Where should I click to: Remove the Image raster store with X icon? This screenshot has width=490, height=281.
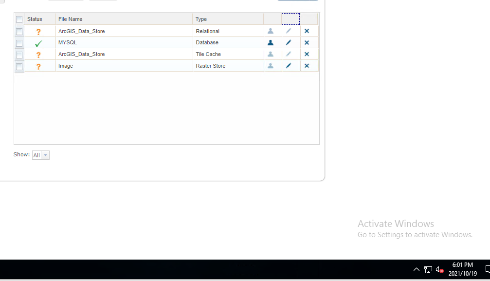click(x=307, y=66)
